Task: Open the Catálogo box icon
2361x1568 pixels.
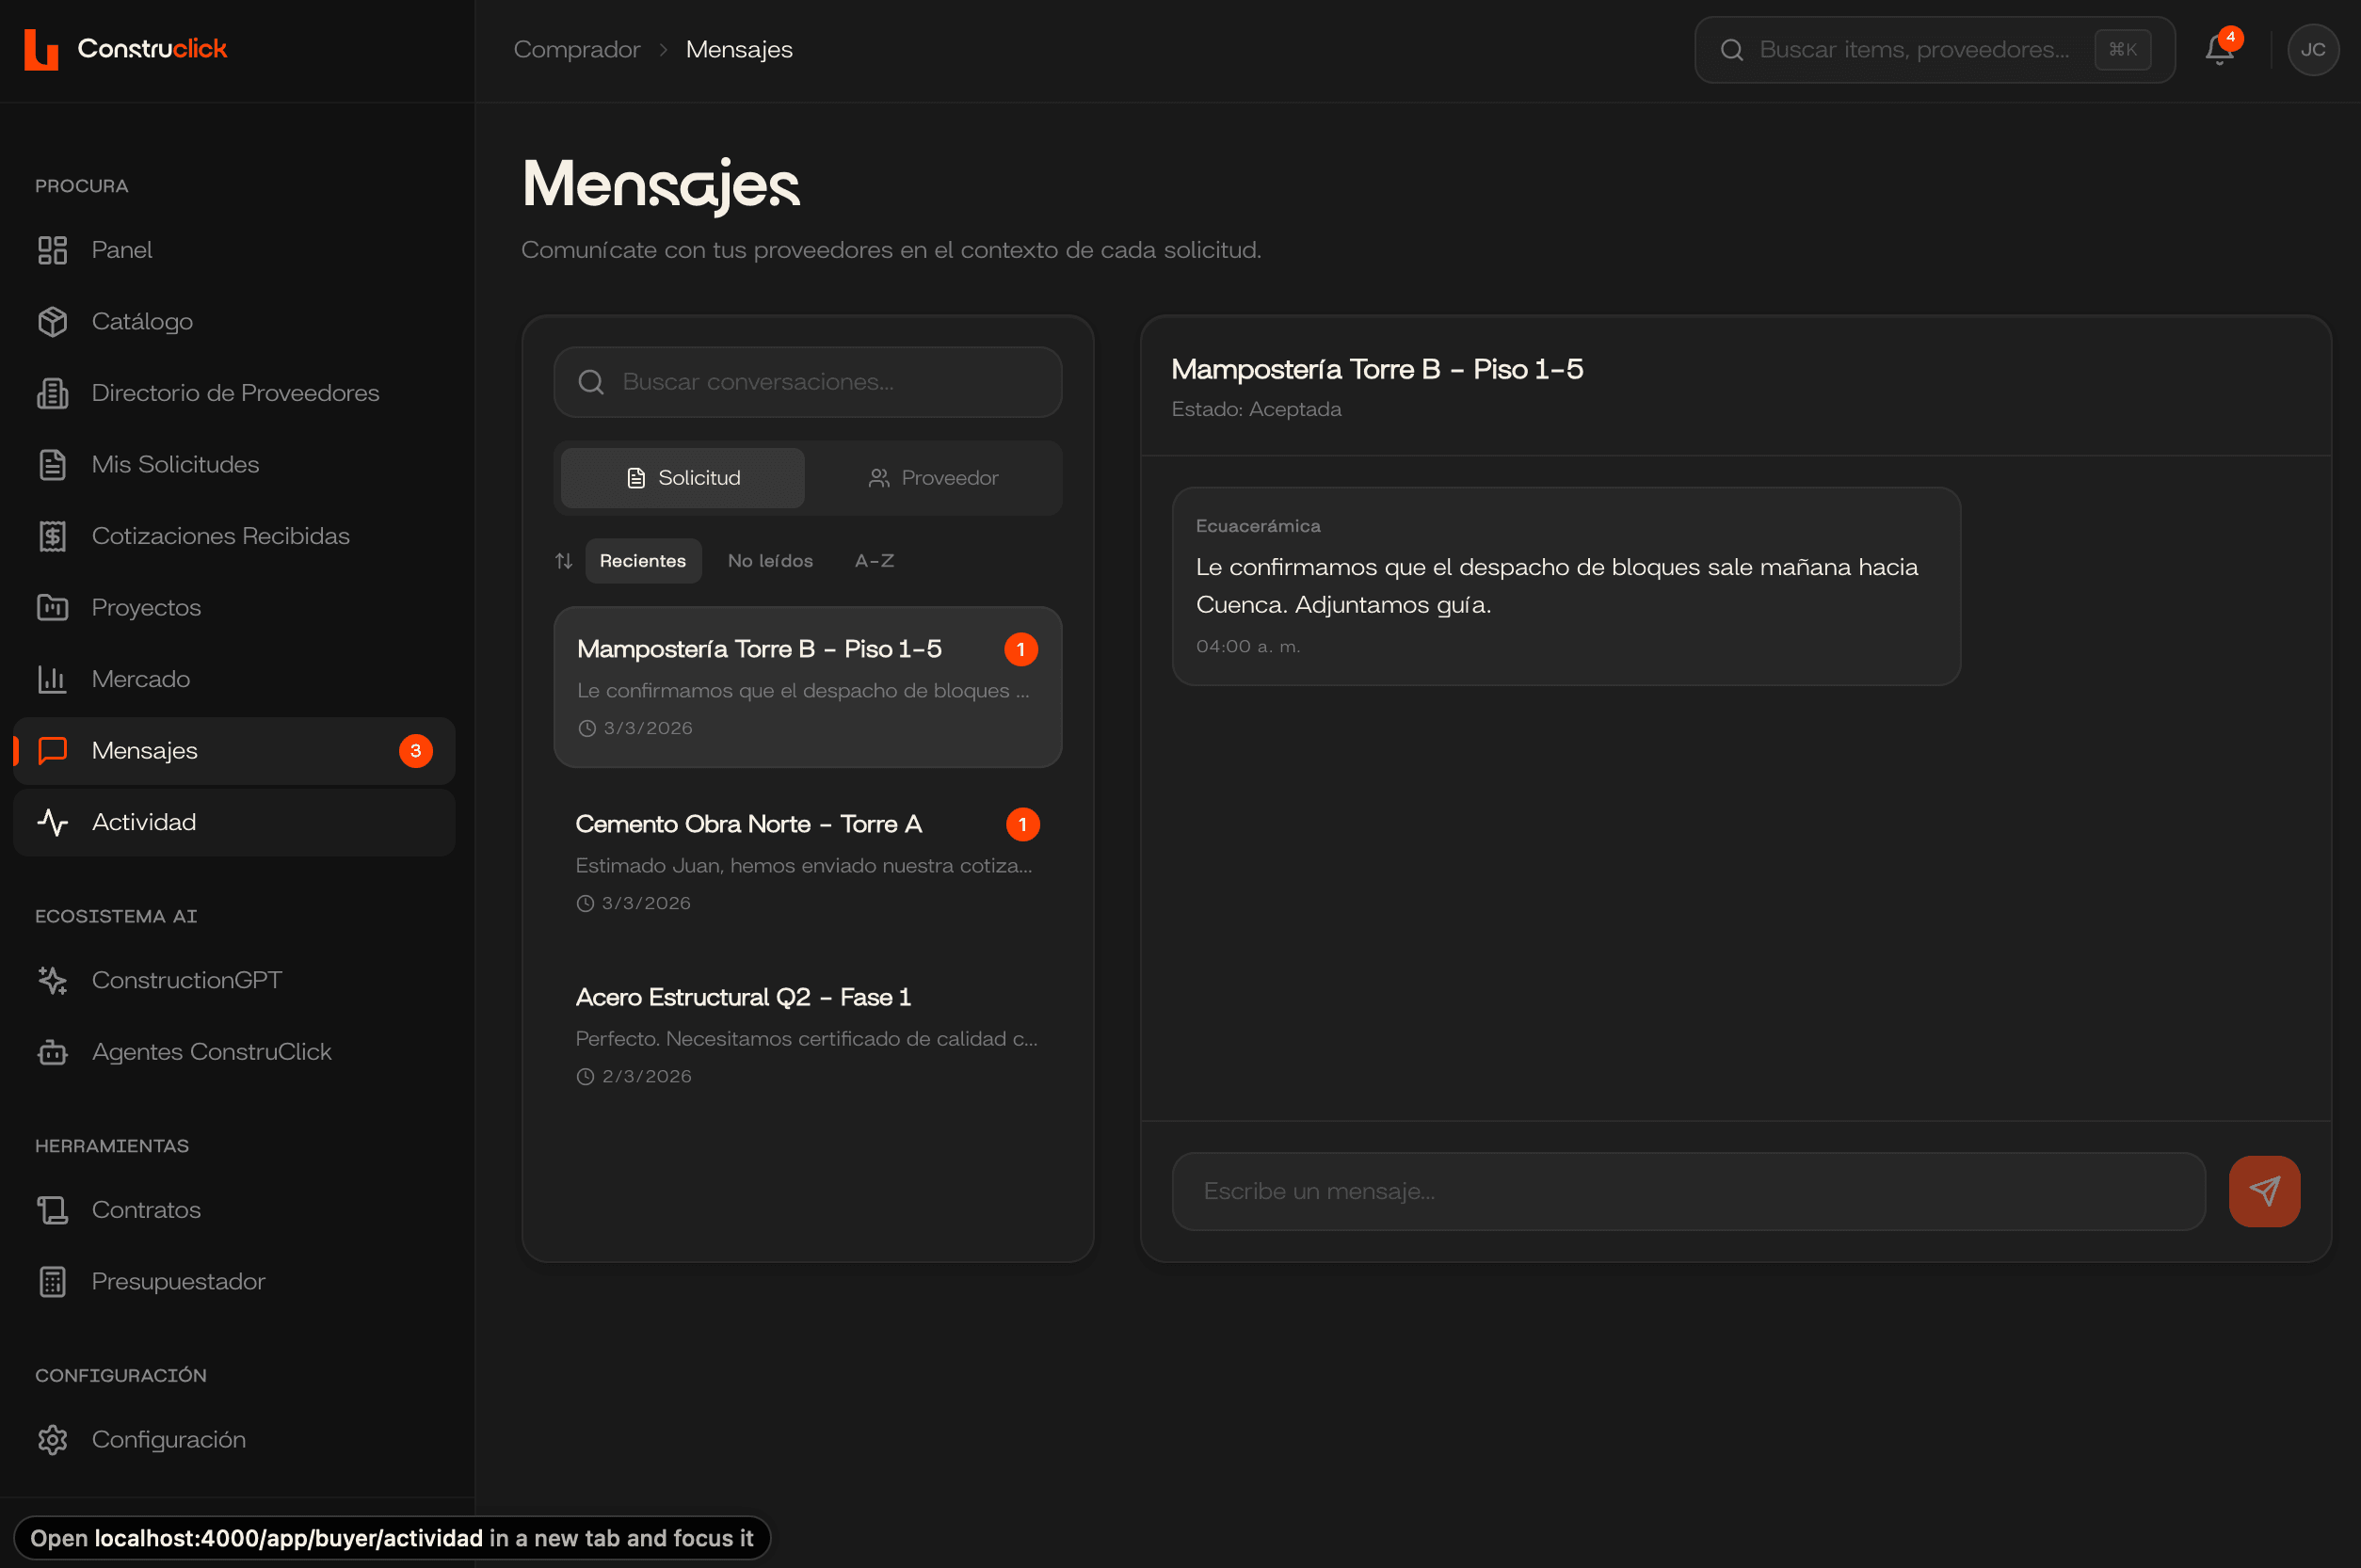Action: (x=52, y=322)
